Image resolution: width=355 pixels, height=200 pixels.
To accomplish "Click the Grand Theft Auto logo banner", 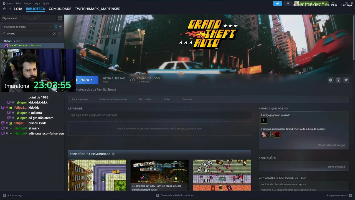I will click(x=209, y=35).
